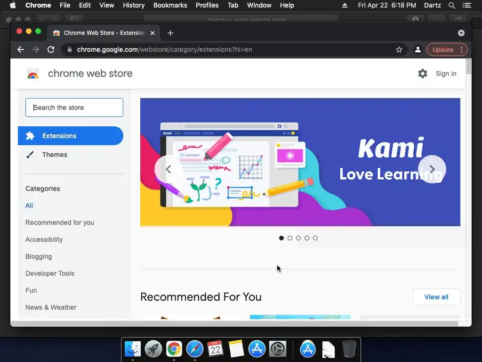Open the Chrome profile avatar icon
Viewport: 482px width, 362px height.
[x=418, y=49]
